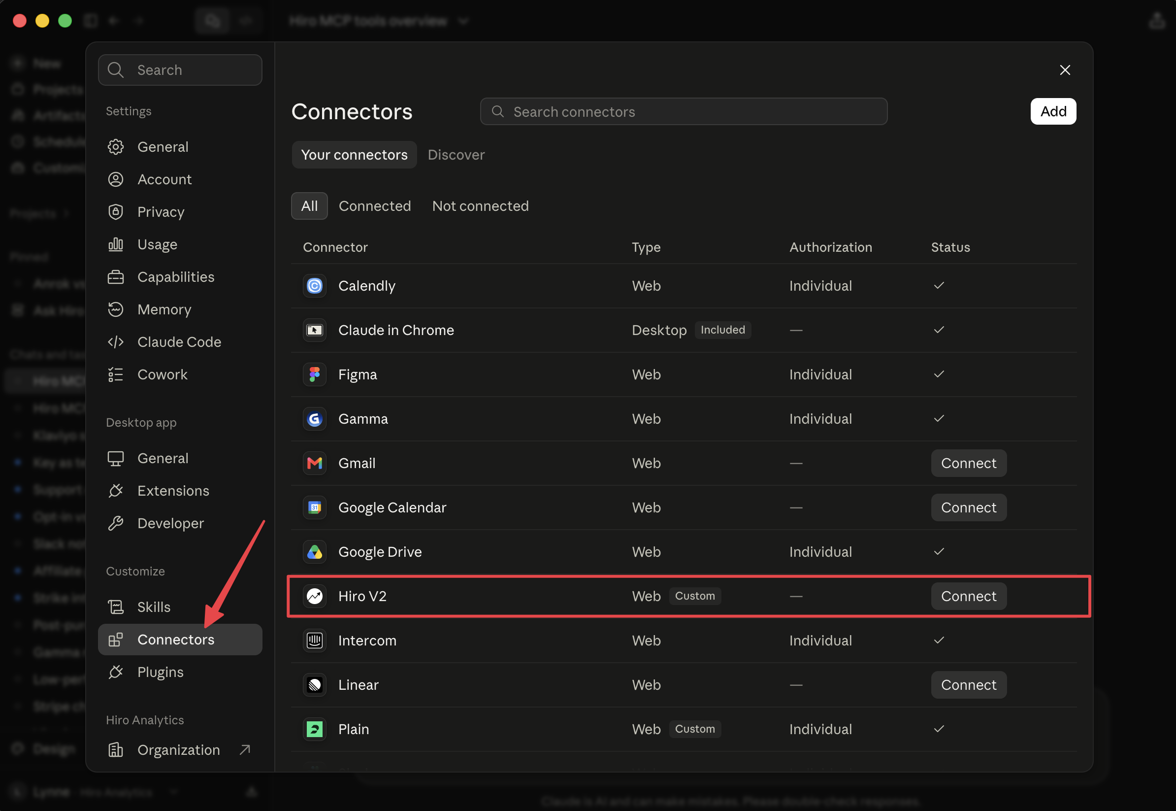
Task: Click Connect for Gmail
Action: 968,463
